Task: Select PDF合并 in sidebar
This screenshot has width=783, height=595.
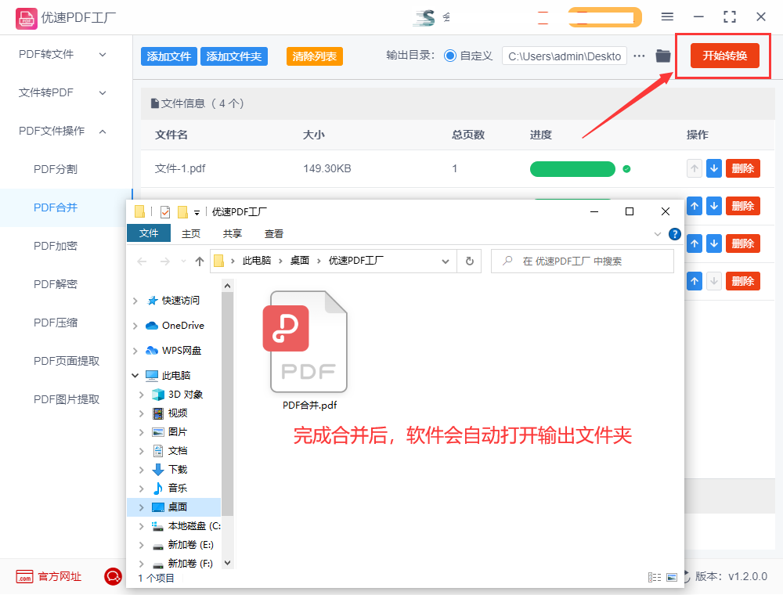Action: (x=56, y=207)
